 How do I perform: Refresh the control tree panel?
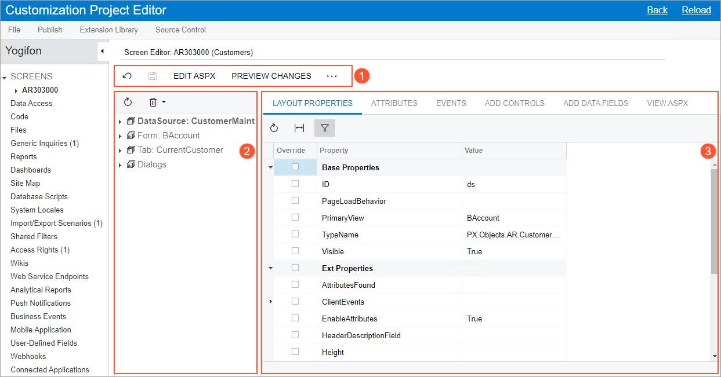[128, 102]
